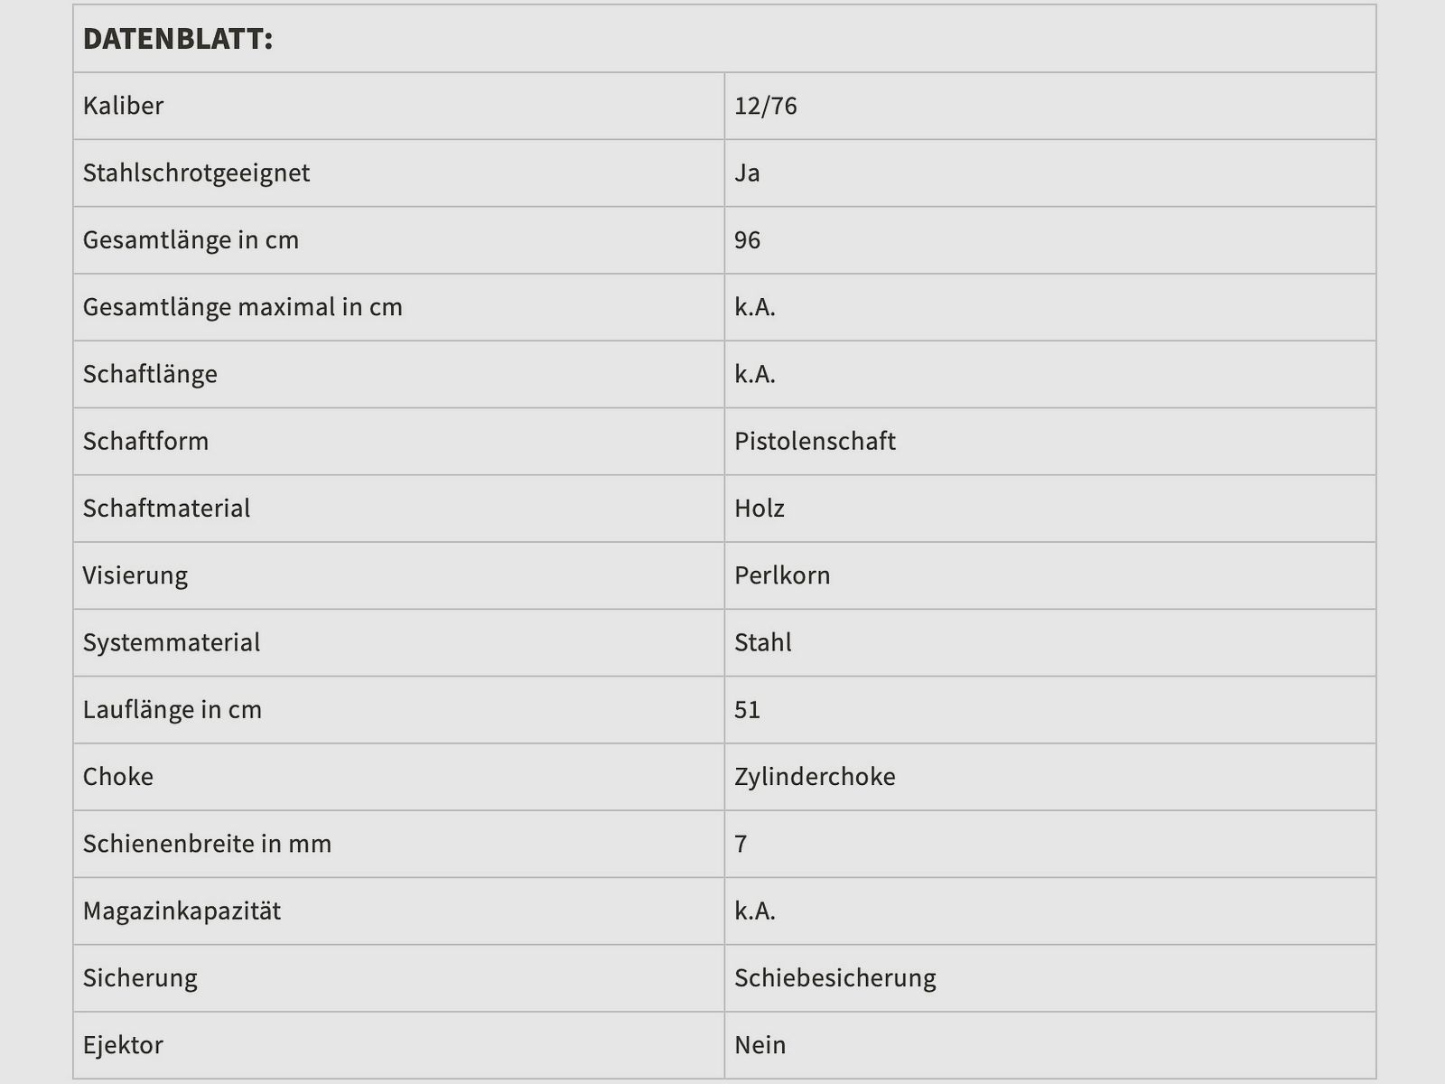Click the Stahlschrotgeeignet label

tap(196, 173)
